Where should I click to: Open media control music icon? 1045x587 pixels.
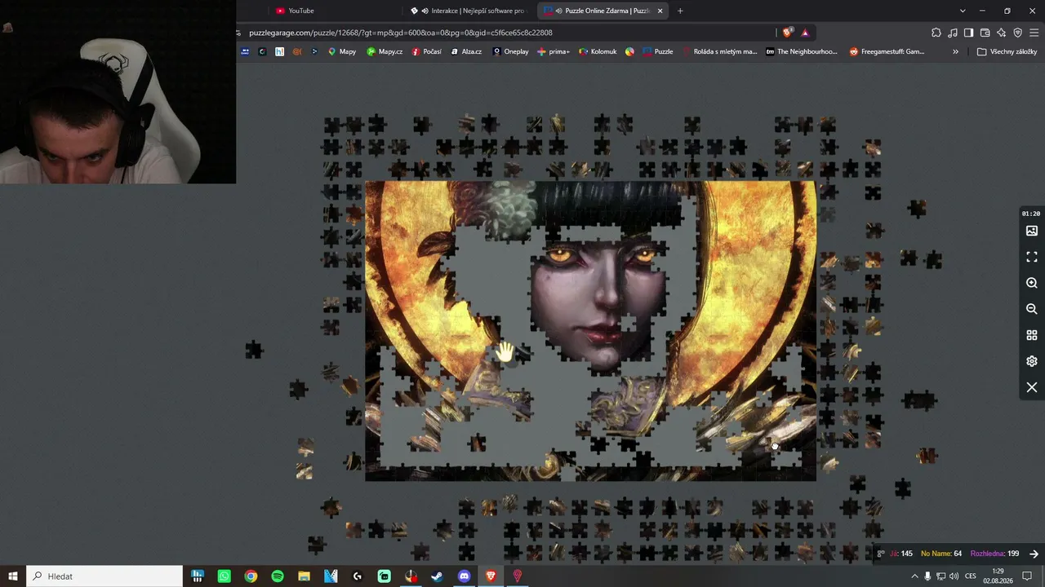[953, 33]
